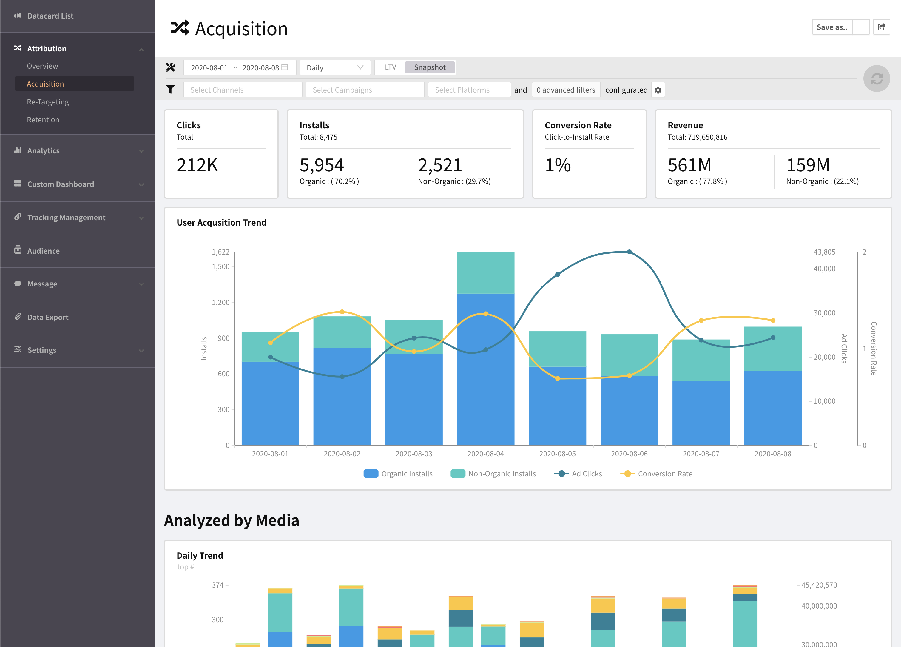Click the calendar icon in date range
Viewport: 901px width, 647px height.
[x=284, y=67]
